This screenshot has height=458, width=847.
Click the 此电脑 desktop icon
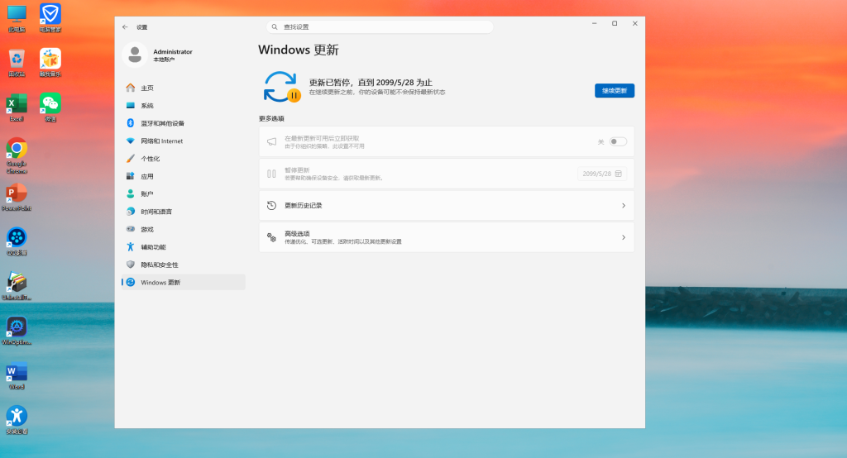[x=17, y=18]
